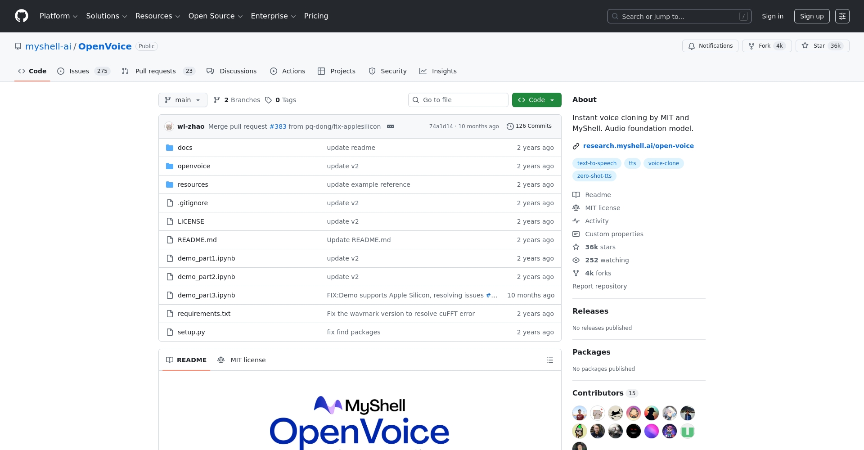Open the repository Activity pulse icon

[x=577, y=221]
